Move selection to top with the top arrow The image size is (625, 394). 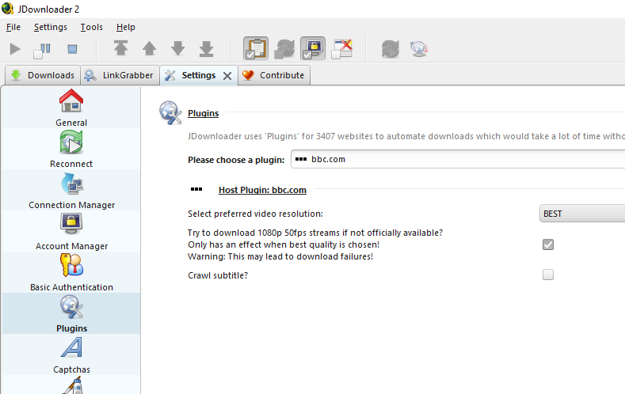click(x=120, y=48)
